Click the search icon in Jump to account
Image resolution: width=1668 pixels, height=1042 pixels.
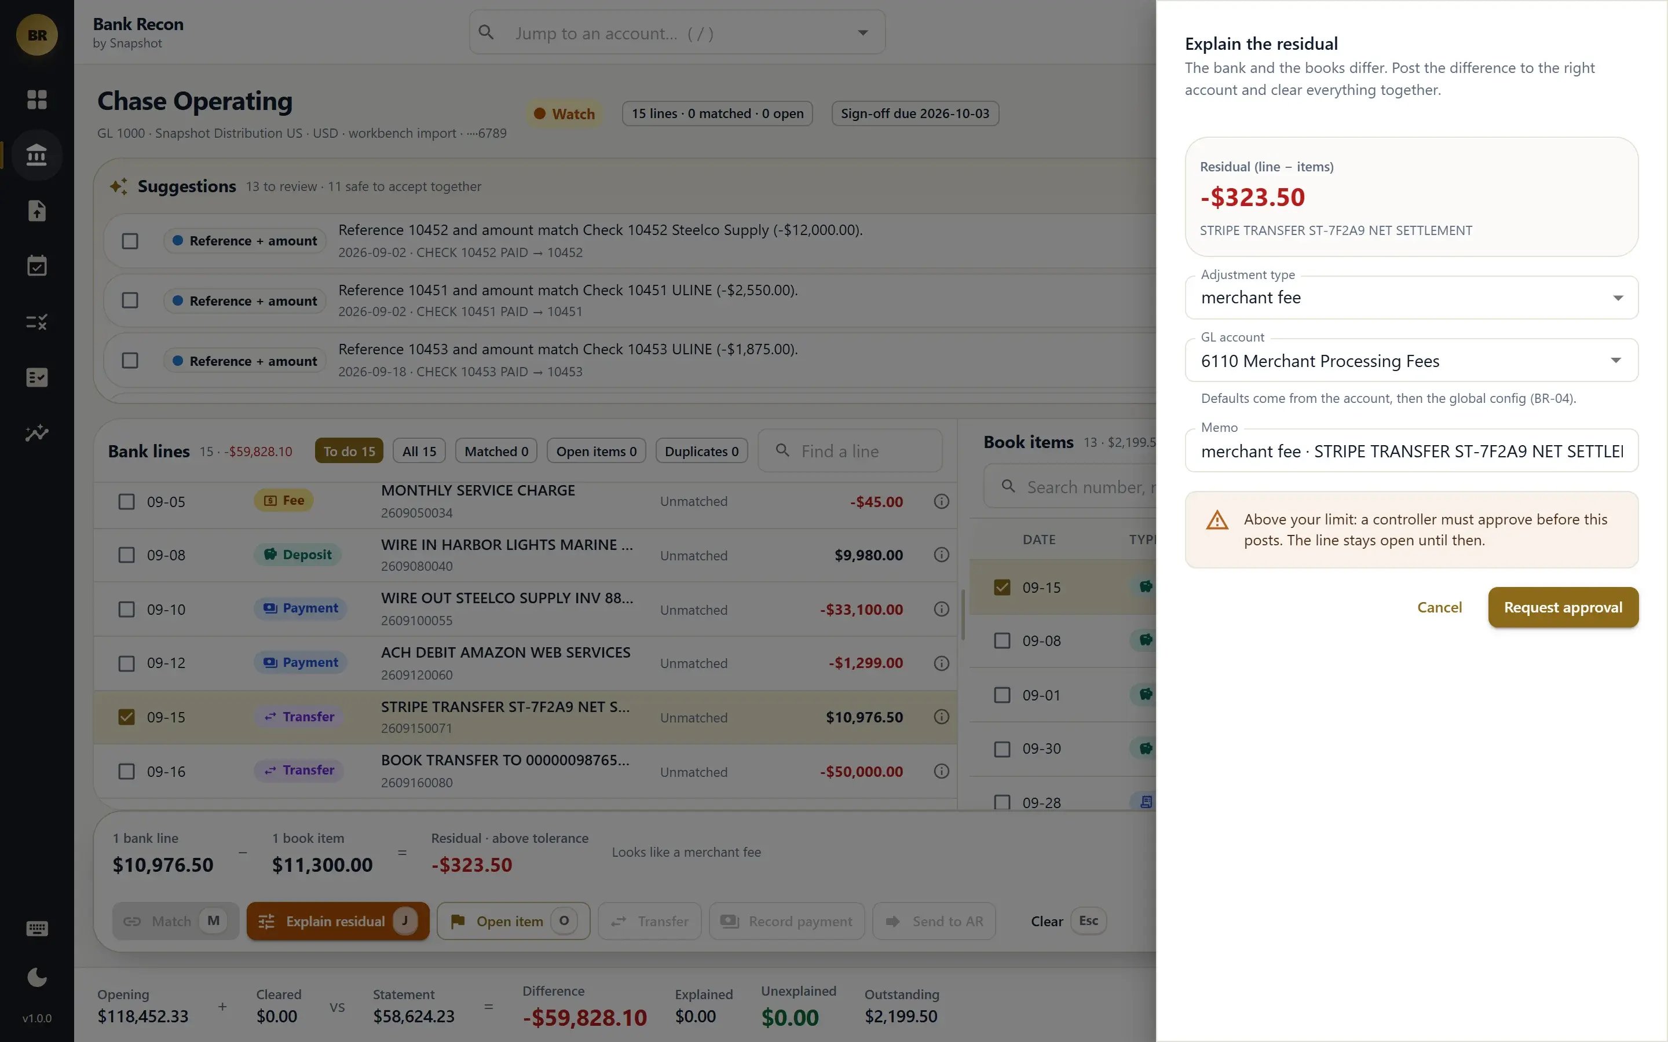486,32
